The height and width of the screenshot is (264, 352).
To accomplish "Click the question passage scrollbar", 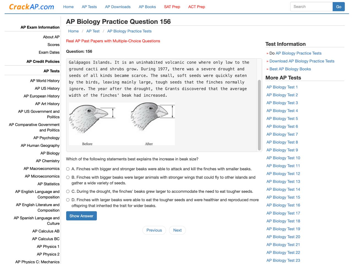I will (259, 115).
